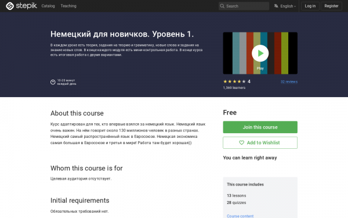Open the Stepik logo home link
Viewport: 348px width, 218px height.
pos(21,6)
